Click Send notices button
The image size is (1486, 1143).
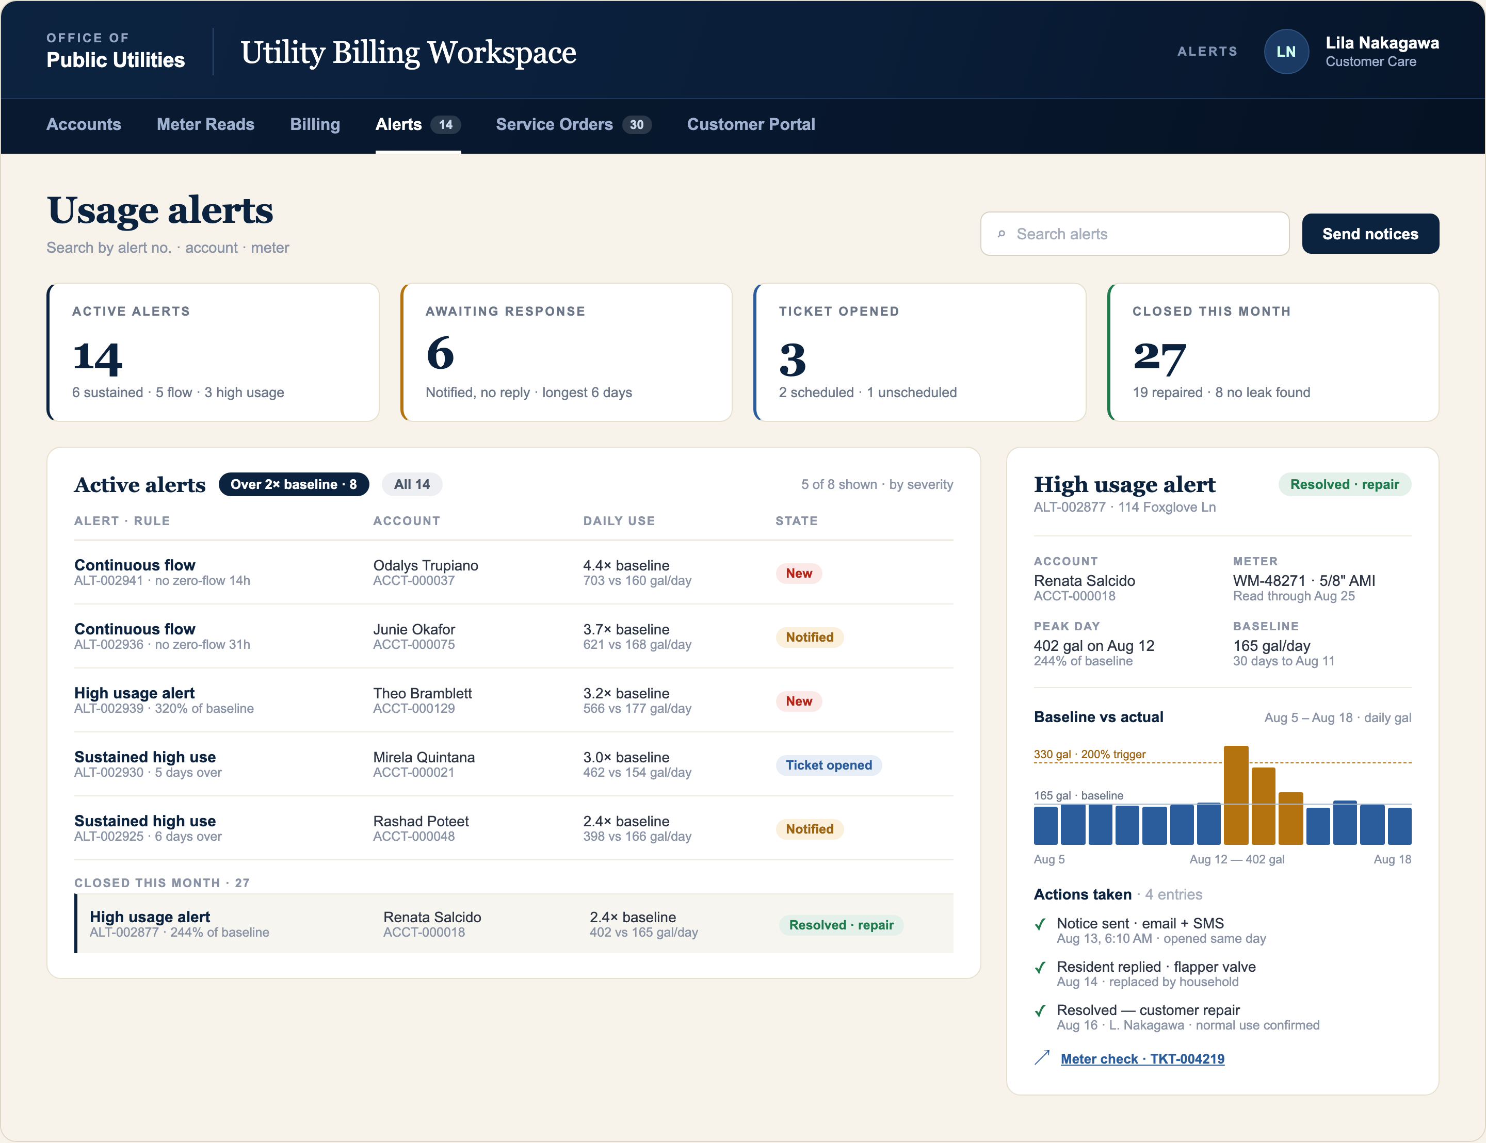click(1370, 234)
